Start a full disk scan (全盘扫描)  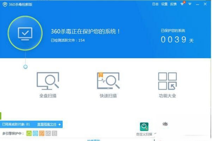pyautogui.click(x=48, y=85)
